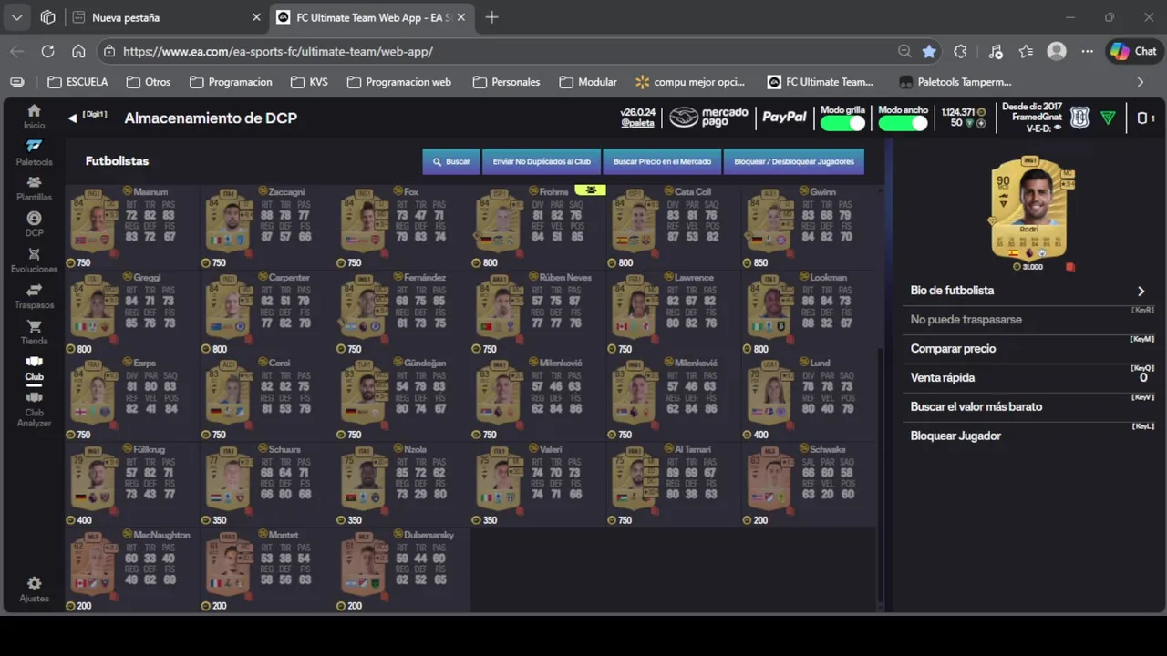Open the tab actions menu in Edge

(48, 17)
